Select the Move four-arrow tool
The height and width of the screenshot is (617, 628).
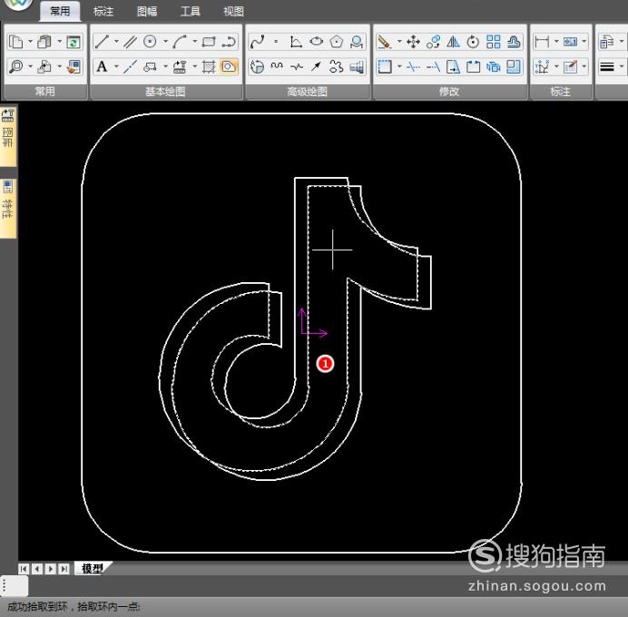[x=413, y=42]
